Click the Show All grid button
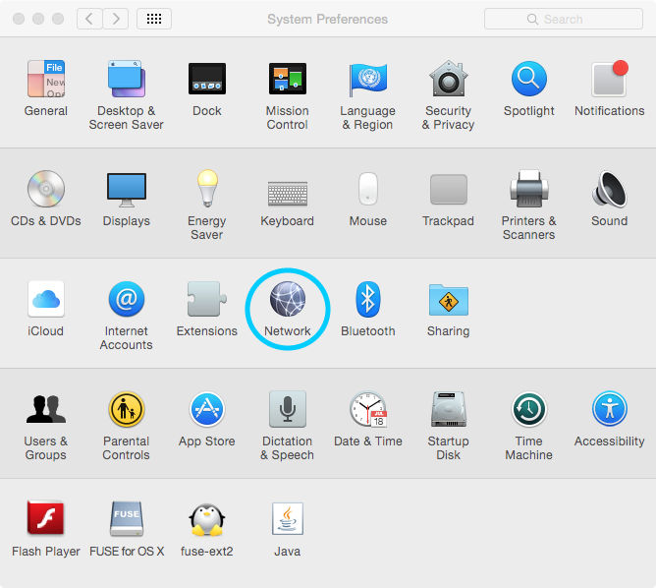Screen dimensions: 656x588 tap(154, 19)
